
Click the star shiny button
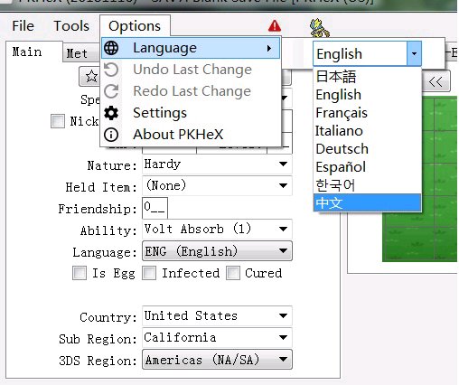coord(90,77)
